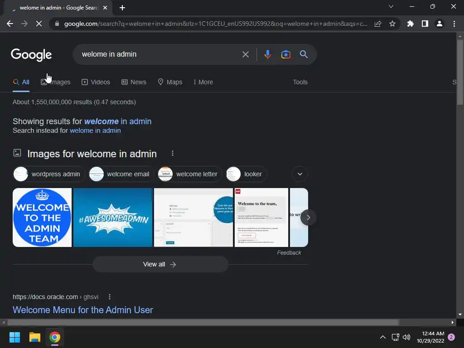Filter images by 'welcome letter' chip

pos(190,174)
